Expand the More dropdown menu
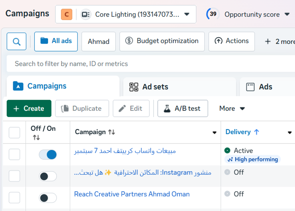This screenshot has width=295, height=211. coord(232,108)
